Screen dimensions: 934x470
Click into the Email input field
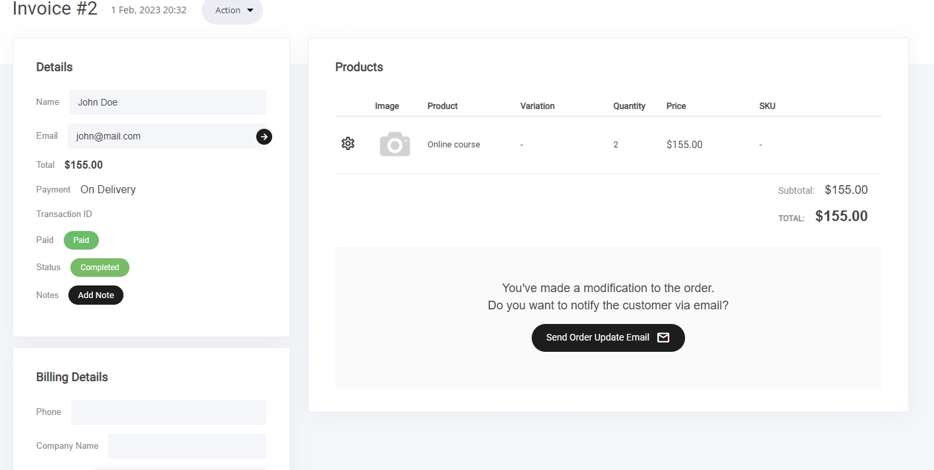[159, 136]
